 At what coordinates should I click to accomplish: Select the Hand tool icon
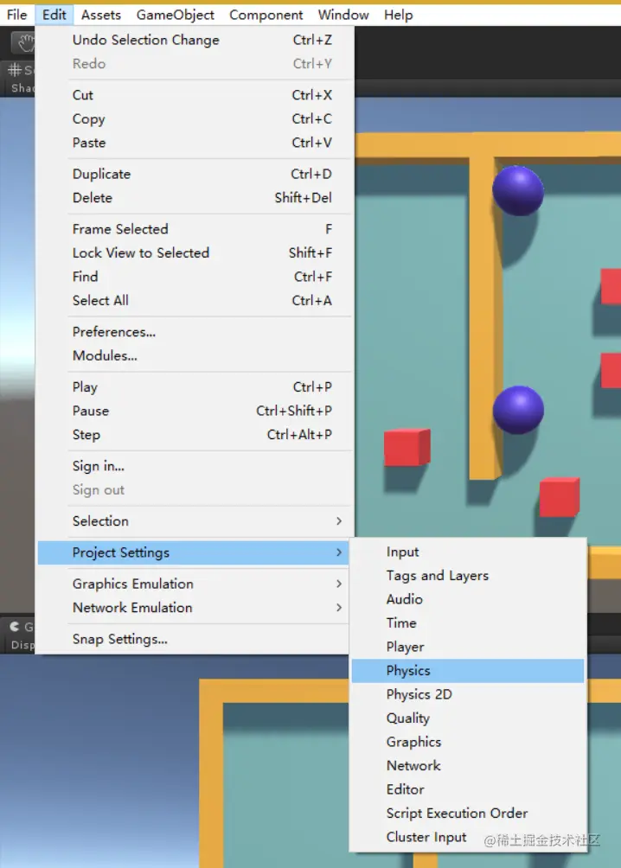tap(25, 42)
